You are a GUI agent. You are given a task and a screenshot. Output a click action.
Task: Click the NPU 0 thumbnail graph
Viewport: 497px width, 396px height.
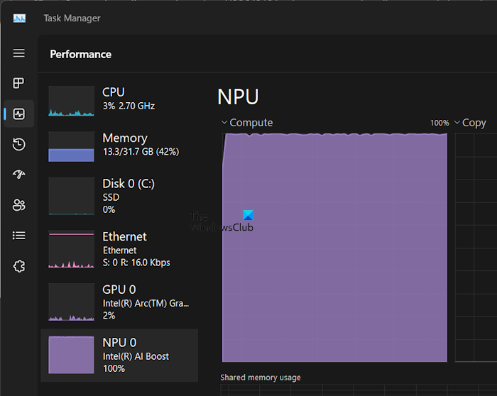point(71,355)
